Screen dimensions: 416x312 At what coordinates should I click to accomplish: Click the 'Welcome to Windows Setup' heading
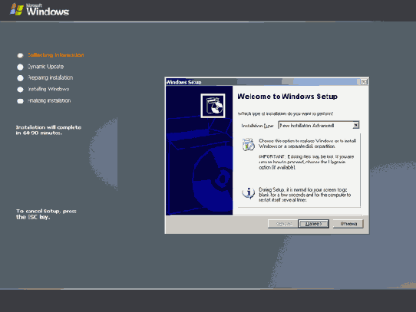pos(287,97)
